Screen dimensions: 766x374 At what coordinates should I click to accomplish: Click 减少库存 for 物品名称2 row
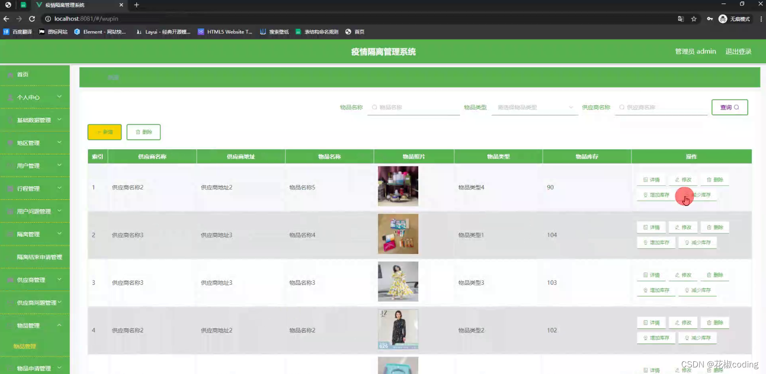click(697, 338)
